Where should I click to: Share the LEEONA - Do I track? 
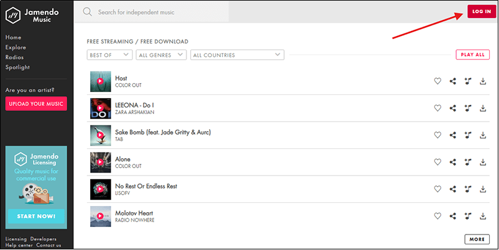453,108
